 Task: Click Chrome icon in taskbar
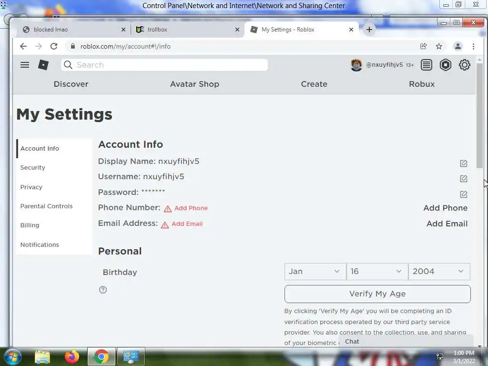pos(101,356)
